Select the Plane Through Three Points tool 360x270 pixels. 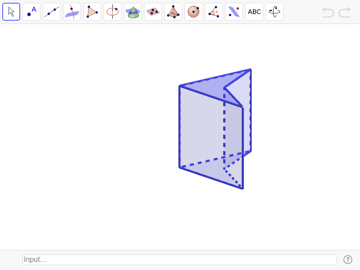click(153, 11)
